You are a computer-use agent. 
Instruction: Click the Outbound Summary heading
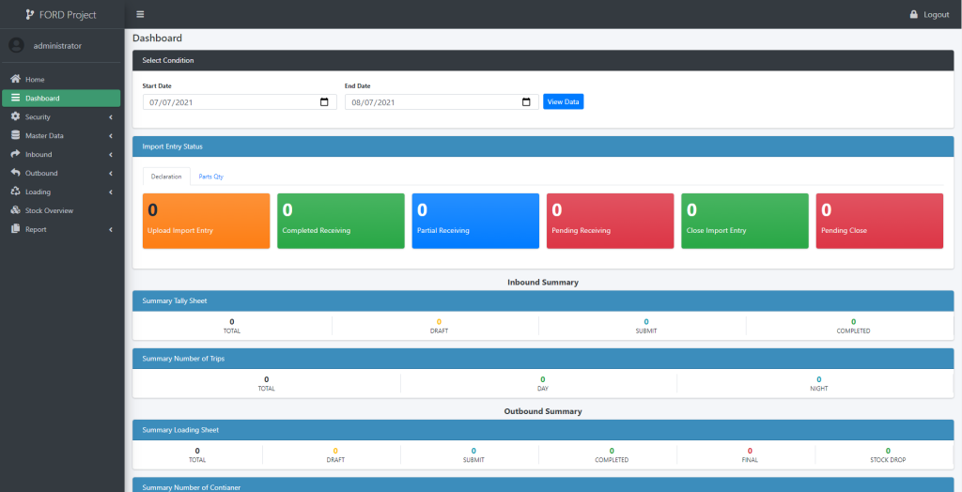543,411
